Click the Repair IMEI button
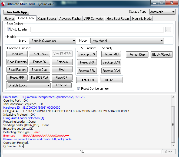The height and width of the screenshot is (157, 179). (111, 54)
